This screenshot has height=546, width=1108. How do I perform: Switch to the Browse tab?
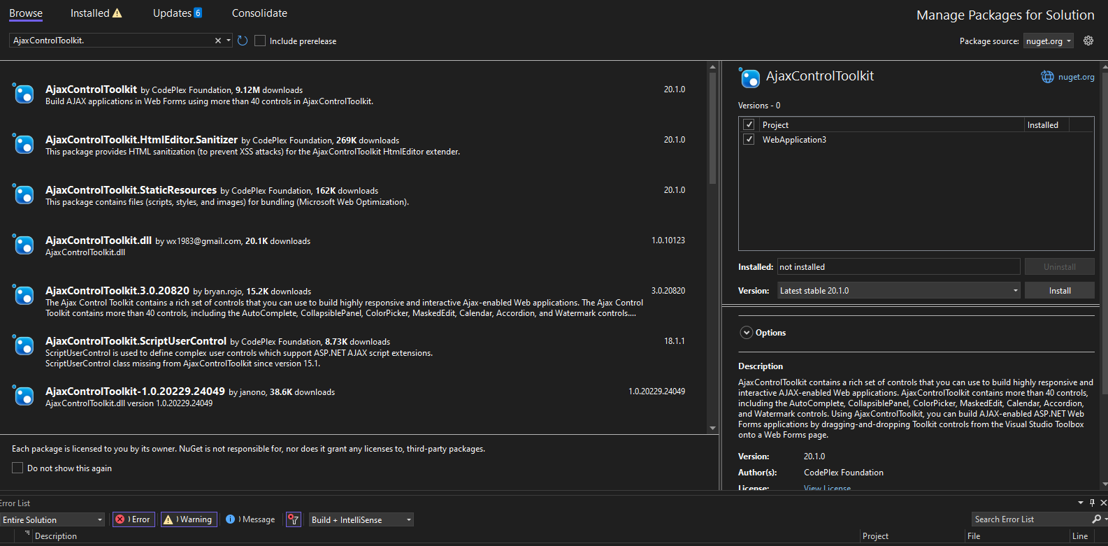tap(26, 13)
